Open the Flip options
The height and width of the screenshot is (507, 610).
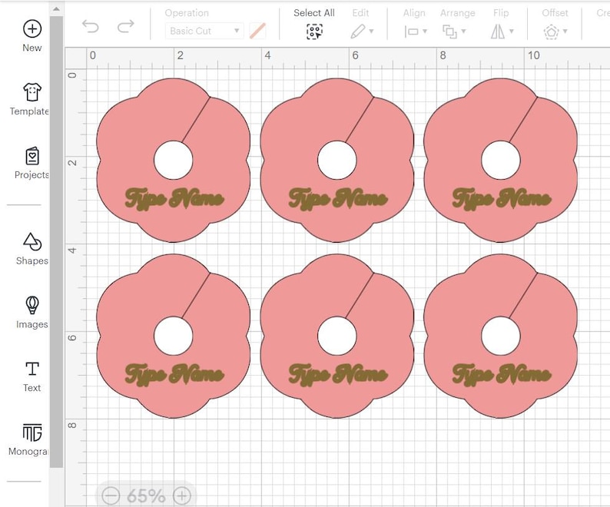(502, 31)
